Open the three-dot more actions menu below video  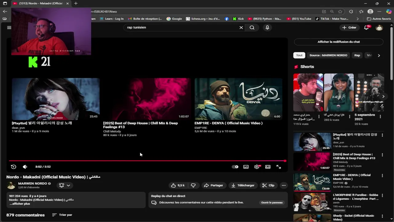coord(284,185)
